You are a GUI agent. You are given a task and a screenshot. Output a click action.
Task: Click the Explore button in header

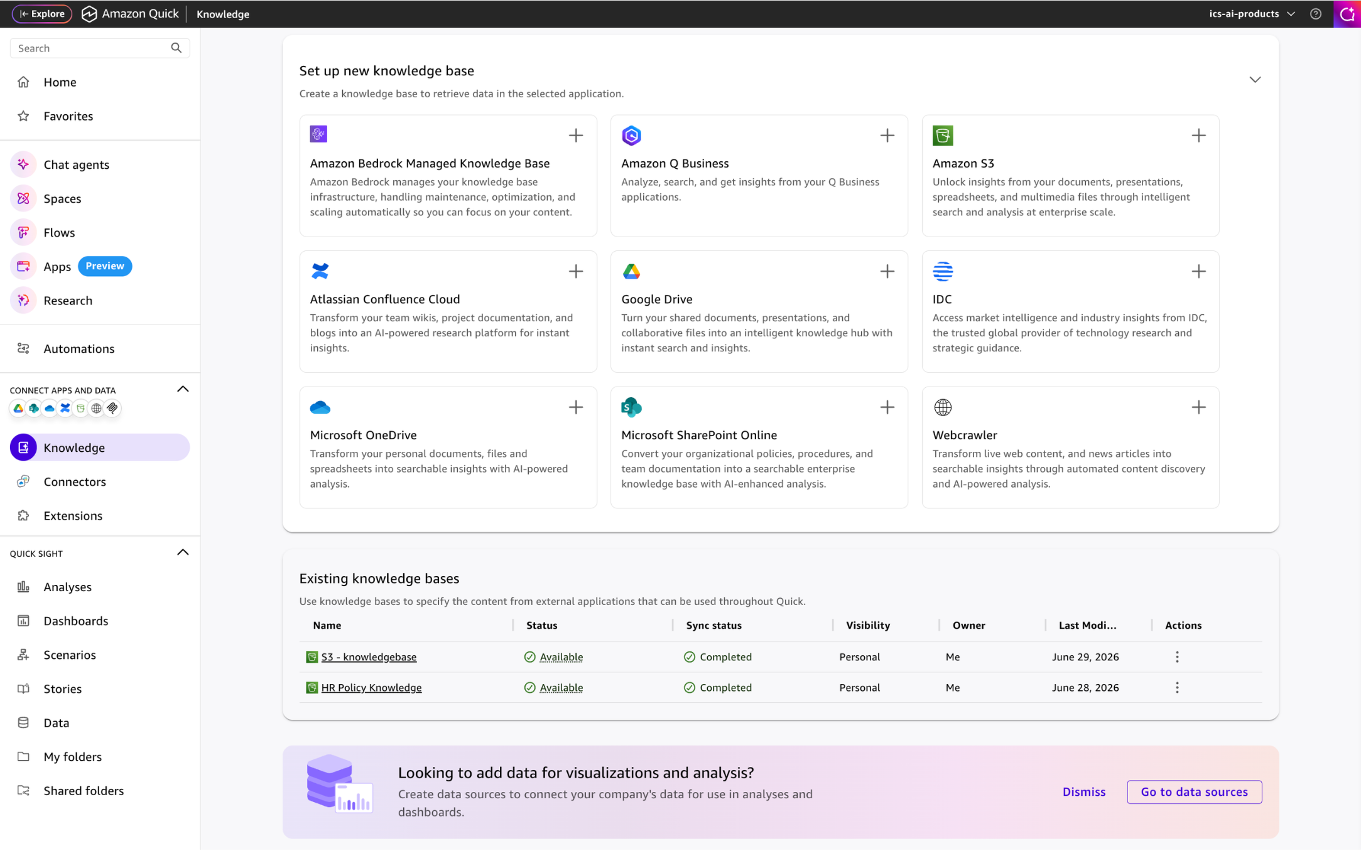(41, 14)
